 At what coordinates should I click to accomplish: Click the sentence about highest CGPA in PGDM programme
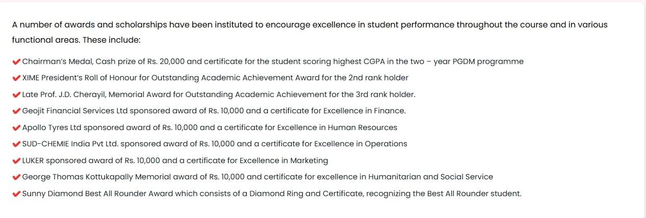273,61
